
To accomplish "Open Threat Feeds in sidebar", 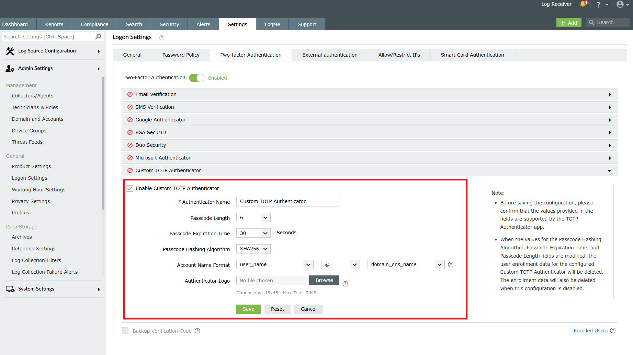I will [27, 142].
